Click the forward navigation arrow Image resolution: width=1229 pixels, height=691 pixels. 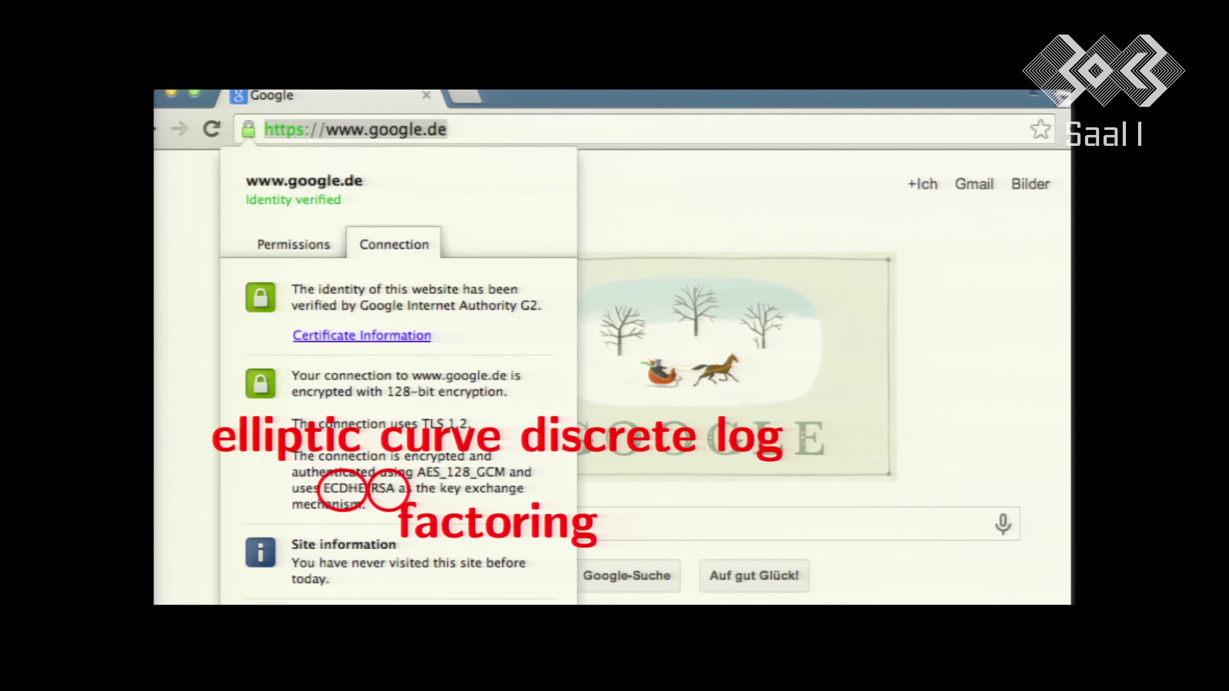(x=180, y=129)
